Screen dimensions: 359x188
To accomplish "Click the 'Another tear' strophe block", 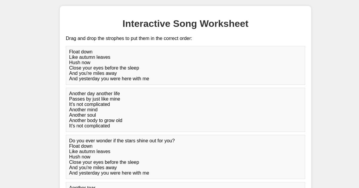I will click(x=185, y=186).
